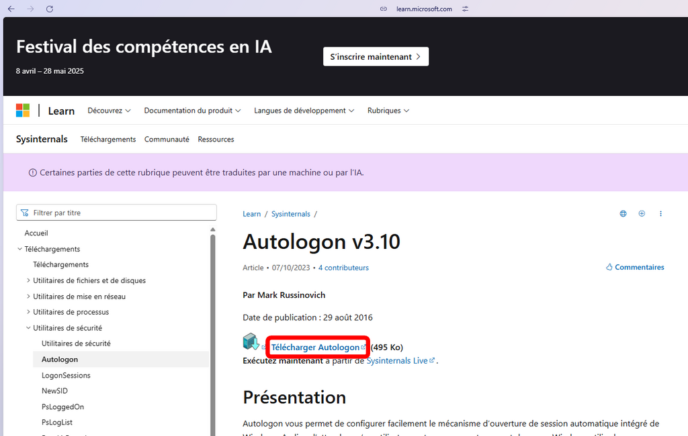Viewport: 688px width, 436px height.
Task: Open Sysinternals section title
Action: [x=42, y=139]
